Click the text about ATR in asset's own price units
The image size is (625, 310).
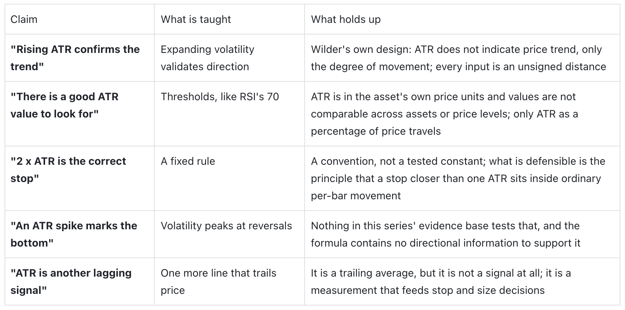pos(444,114)
